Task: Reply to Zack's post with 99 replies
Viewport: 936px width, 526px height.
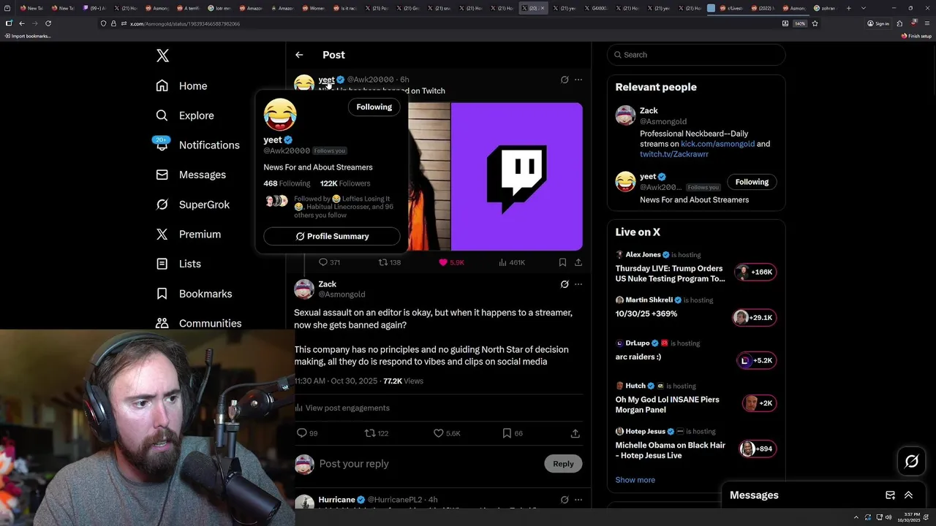Action: click(x=307, y=433)
